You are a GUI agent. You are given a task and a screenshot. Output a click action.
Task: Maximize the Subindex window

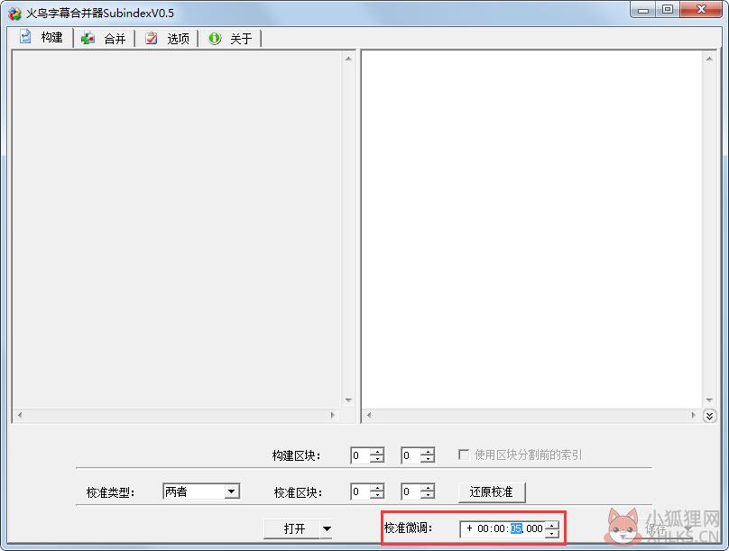(668, 10)
